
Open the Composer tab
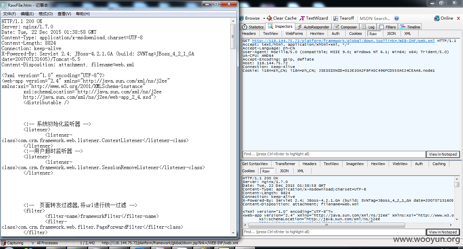346,27
